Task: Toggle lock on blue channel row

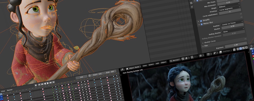Action: (x=2, y=97)
